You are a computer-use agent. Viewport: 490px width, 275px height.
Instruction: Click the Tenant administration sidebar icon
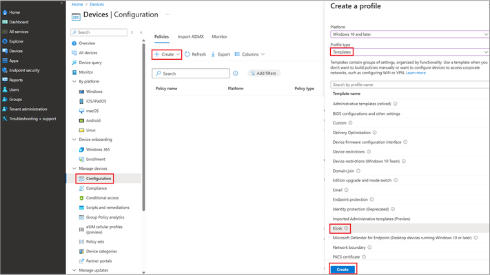5,109
